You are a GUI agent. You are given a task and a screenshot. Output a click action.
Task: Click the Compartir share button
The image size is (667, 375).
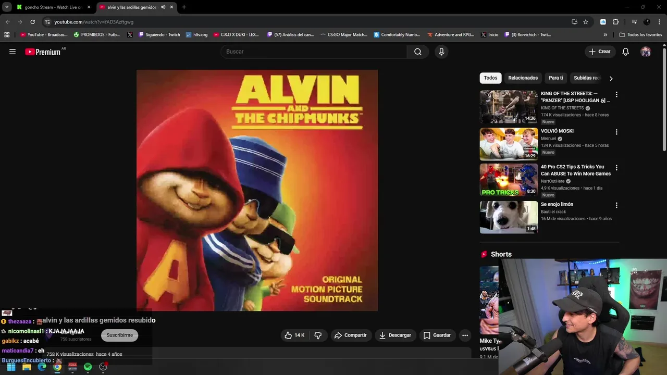click(x=351, y=335)
